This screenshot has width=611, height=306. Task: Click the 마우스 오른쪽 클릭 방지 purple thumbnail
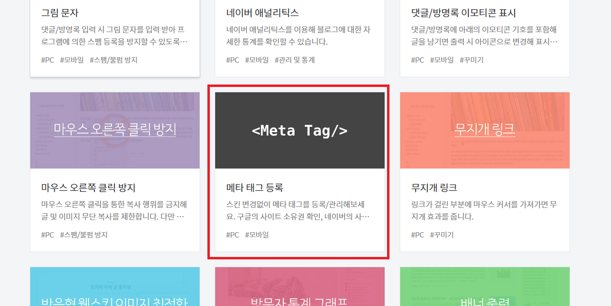pos(115,130)
